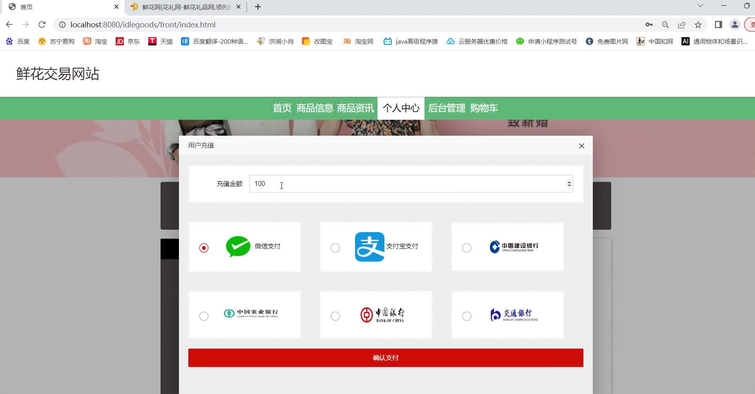Select the WeChat Pay radio button
This screenshot has height=394, width=755.
[204, 248]
